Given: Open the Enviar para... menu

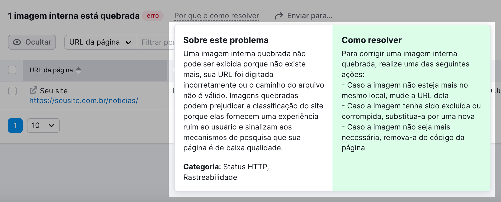Looking at the screenshot, I should point(309,16).
